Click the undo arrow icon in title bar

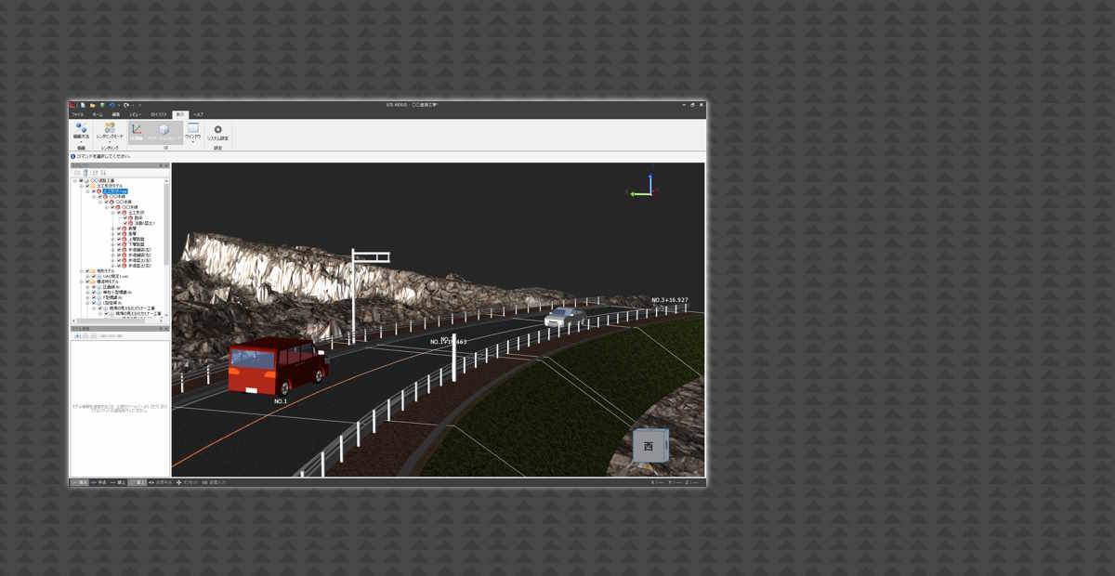point(111,105)
